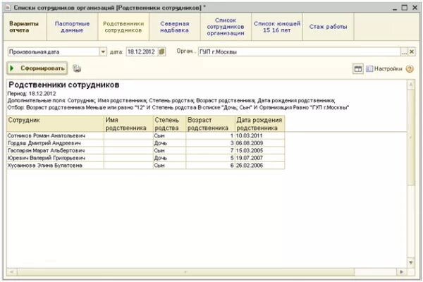This screenshot has height=282, width=423.
Task: Click the organization field ГУП г.Москвы
Action: point(299,51)
